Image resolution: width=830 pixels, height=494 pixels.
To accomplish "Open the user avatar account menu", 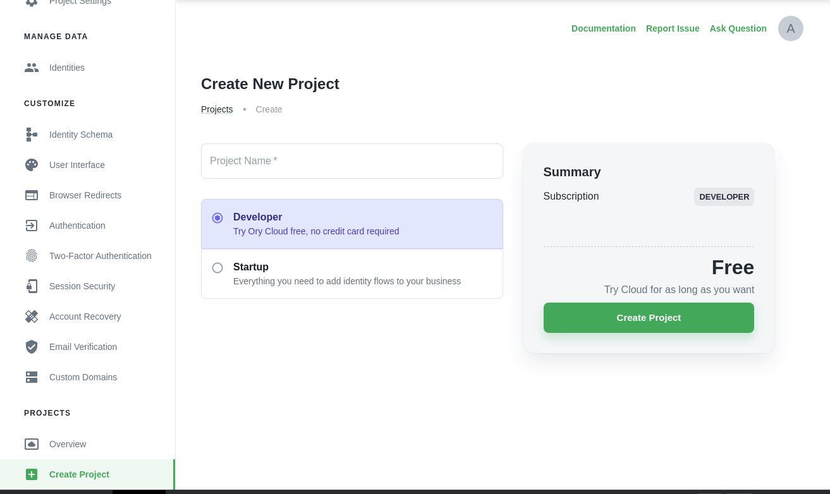I will click(790, 28).
